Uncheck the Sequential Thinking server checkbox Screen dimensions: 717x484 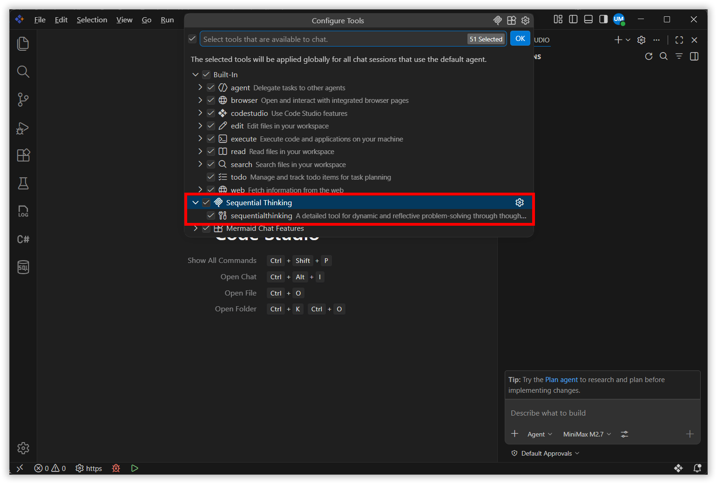tap(206, 202)
